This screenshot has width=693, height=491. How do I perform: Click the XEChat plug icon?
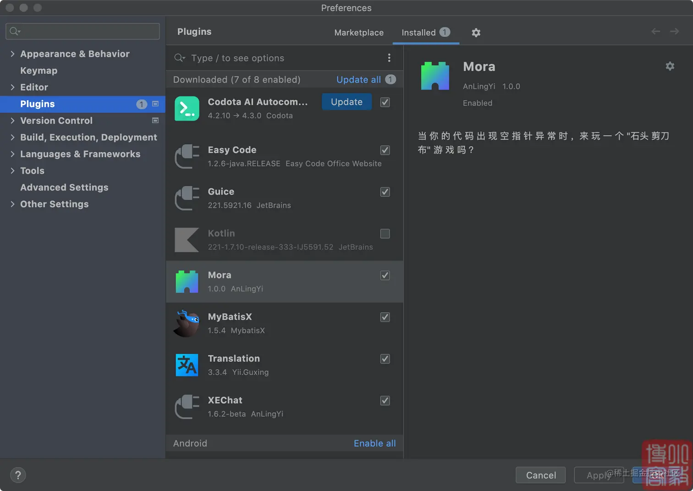coord(187,407)
